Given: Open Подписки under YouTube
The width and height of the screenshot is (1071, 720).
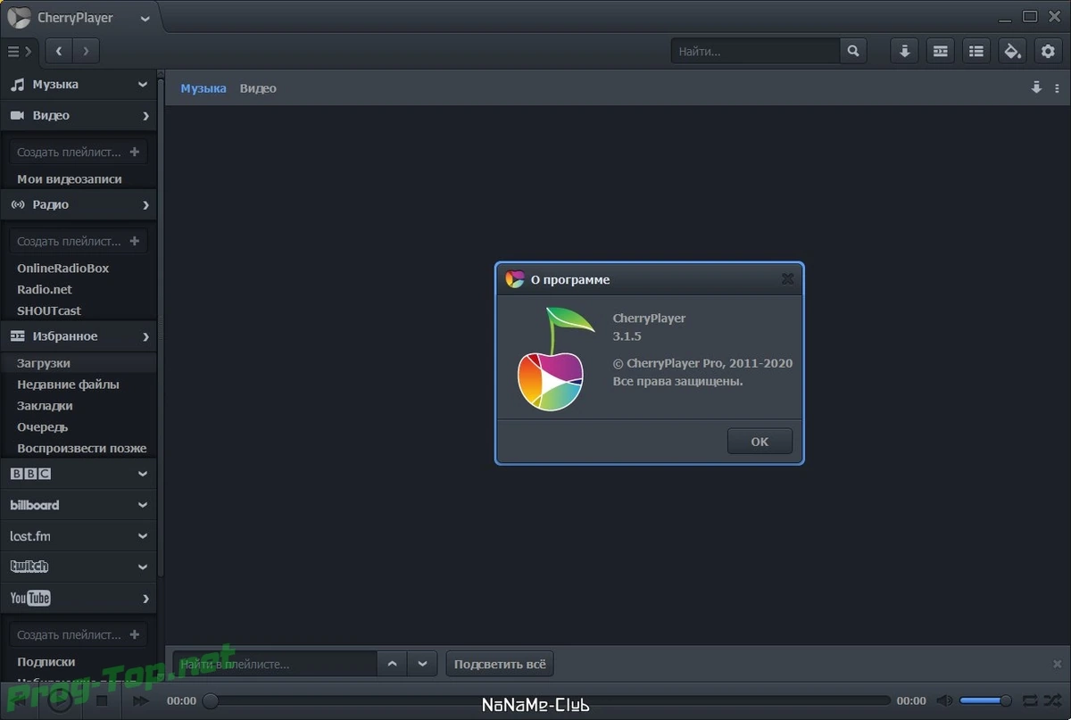Looking at the screenshot, I should 46,662.
